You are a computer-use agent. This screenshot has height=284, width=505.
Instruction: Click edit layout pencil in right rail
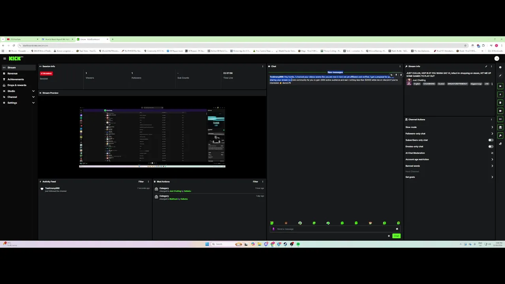coord(500,75)
